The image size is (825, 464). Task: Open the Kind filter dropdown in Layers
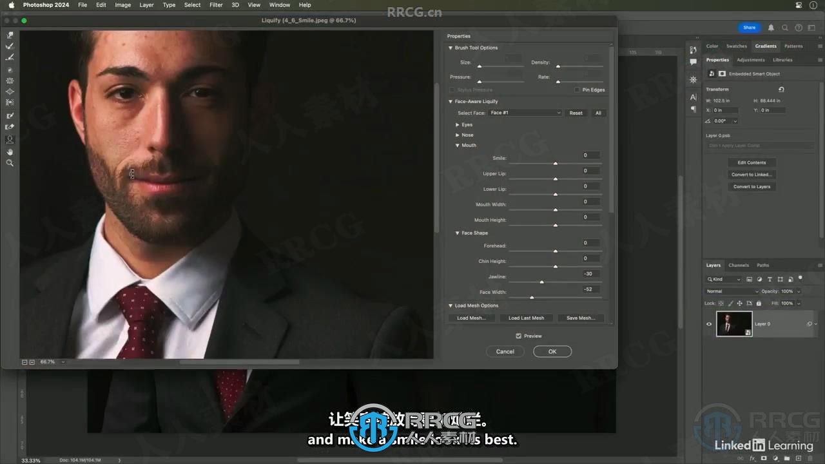coord(724,279)
